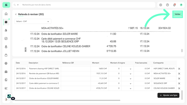The width and height of the screenshot is (187, 105).
Task: Open the inbox archive icon in sidebar
Action: [6, 22]
